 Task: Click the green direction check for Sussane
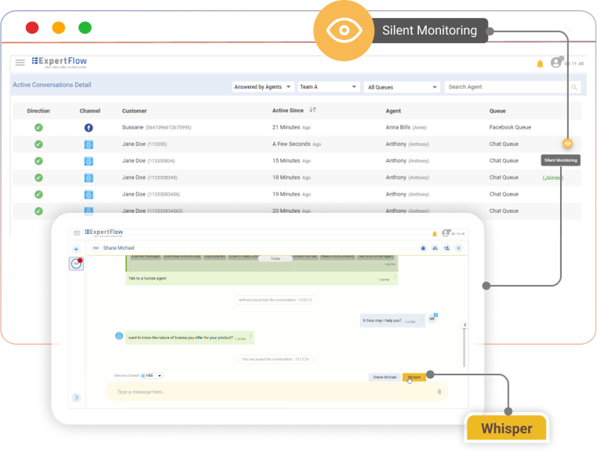click(x=38, y=127)
